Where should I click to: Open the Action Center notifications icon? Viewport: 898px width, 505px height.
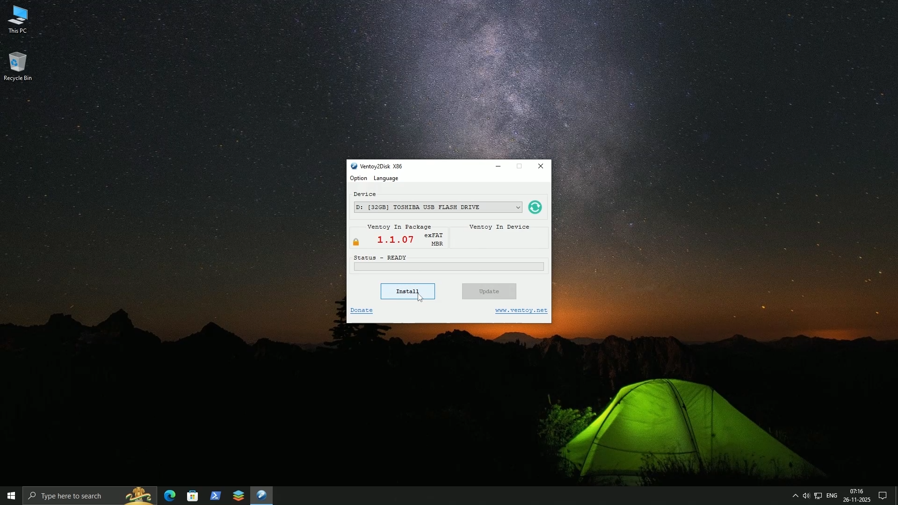coord(883,495)
